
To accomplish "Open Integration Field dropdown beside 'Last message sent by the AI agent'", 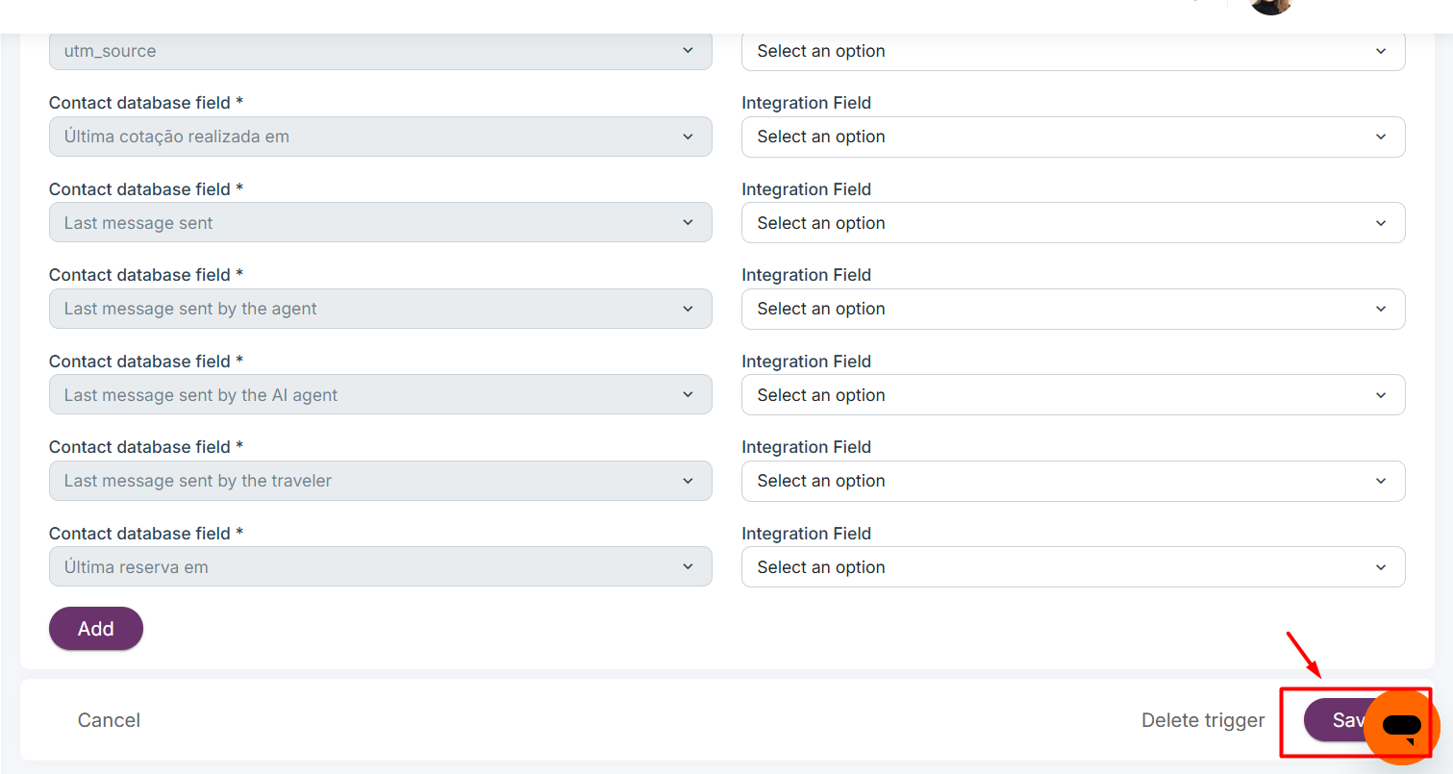I will coord(1073,395).
